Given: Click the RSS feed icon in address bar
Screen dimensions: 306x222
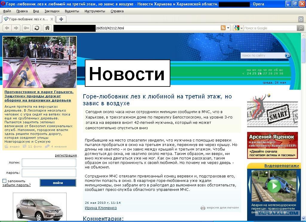Looking at the screenshot, I should pyautogui.click(x=223, y=28).
